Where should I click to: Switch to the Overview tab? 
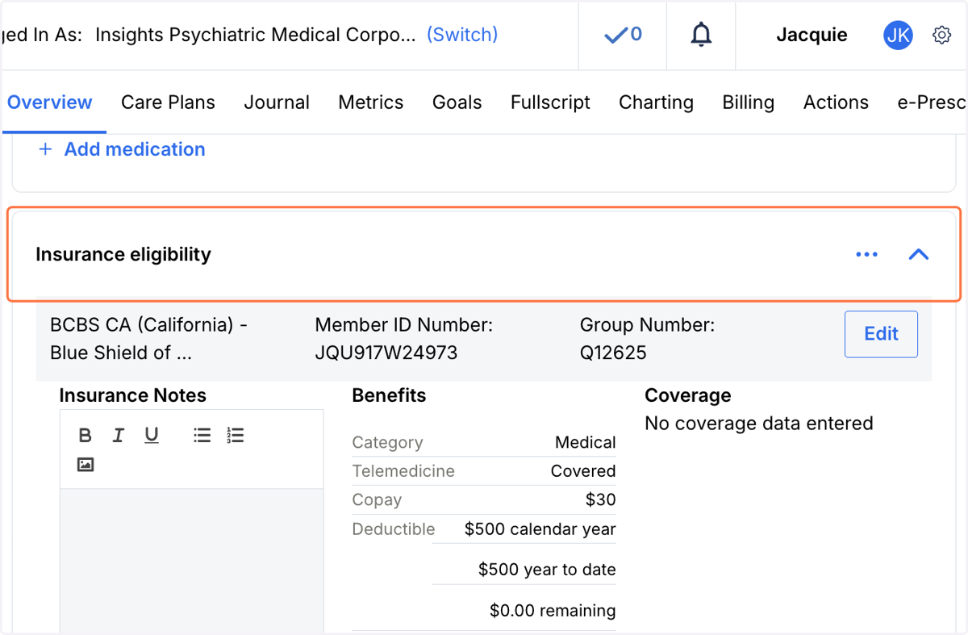[x=50, y=102]
